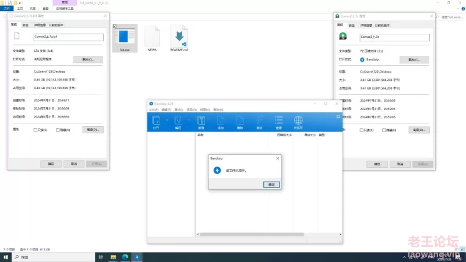Screen dimensions: 466x262
Task: Click the grid layout icon on Bandizip toolbar
Action: pyautogui.click(x=338, y=117)
